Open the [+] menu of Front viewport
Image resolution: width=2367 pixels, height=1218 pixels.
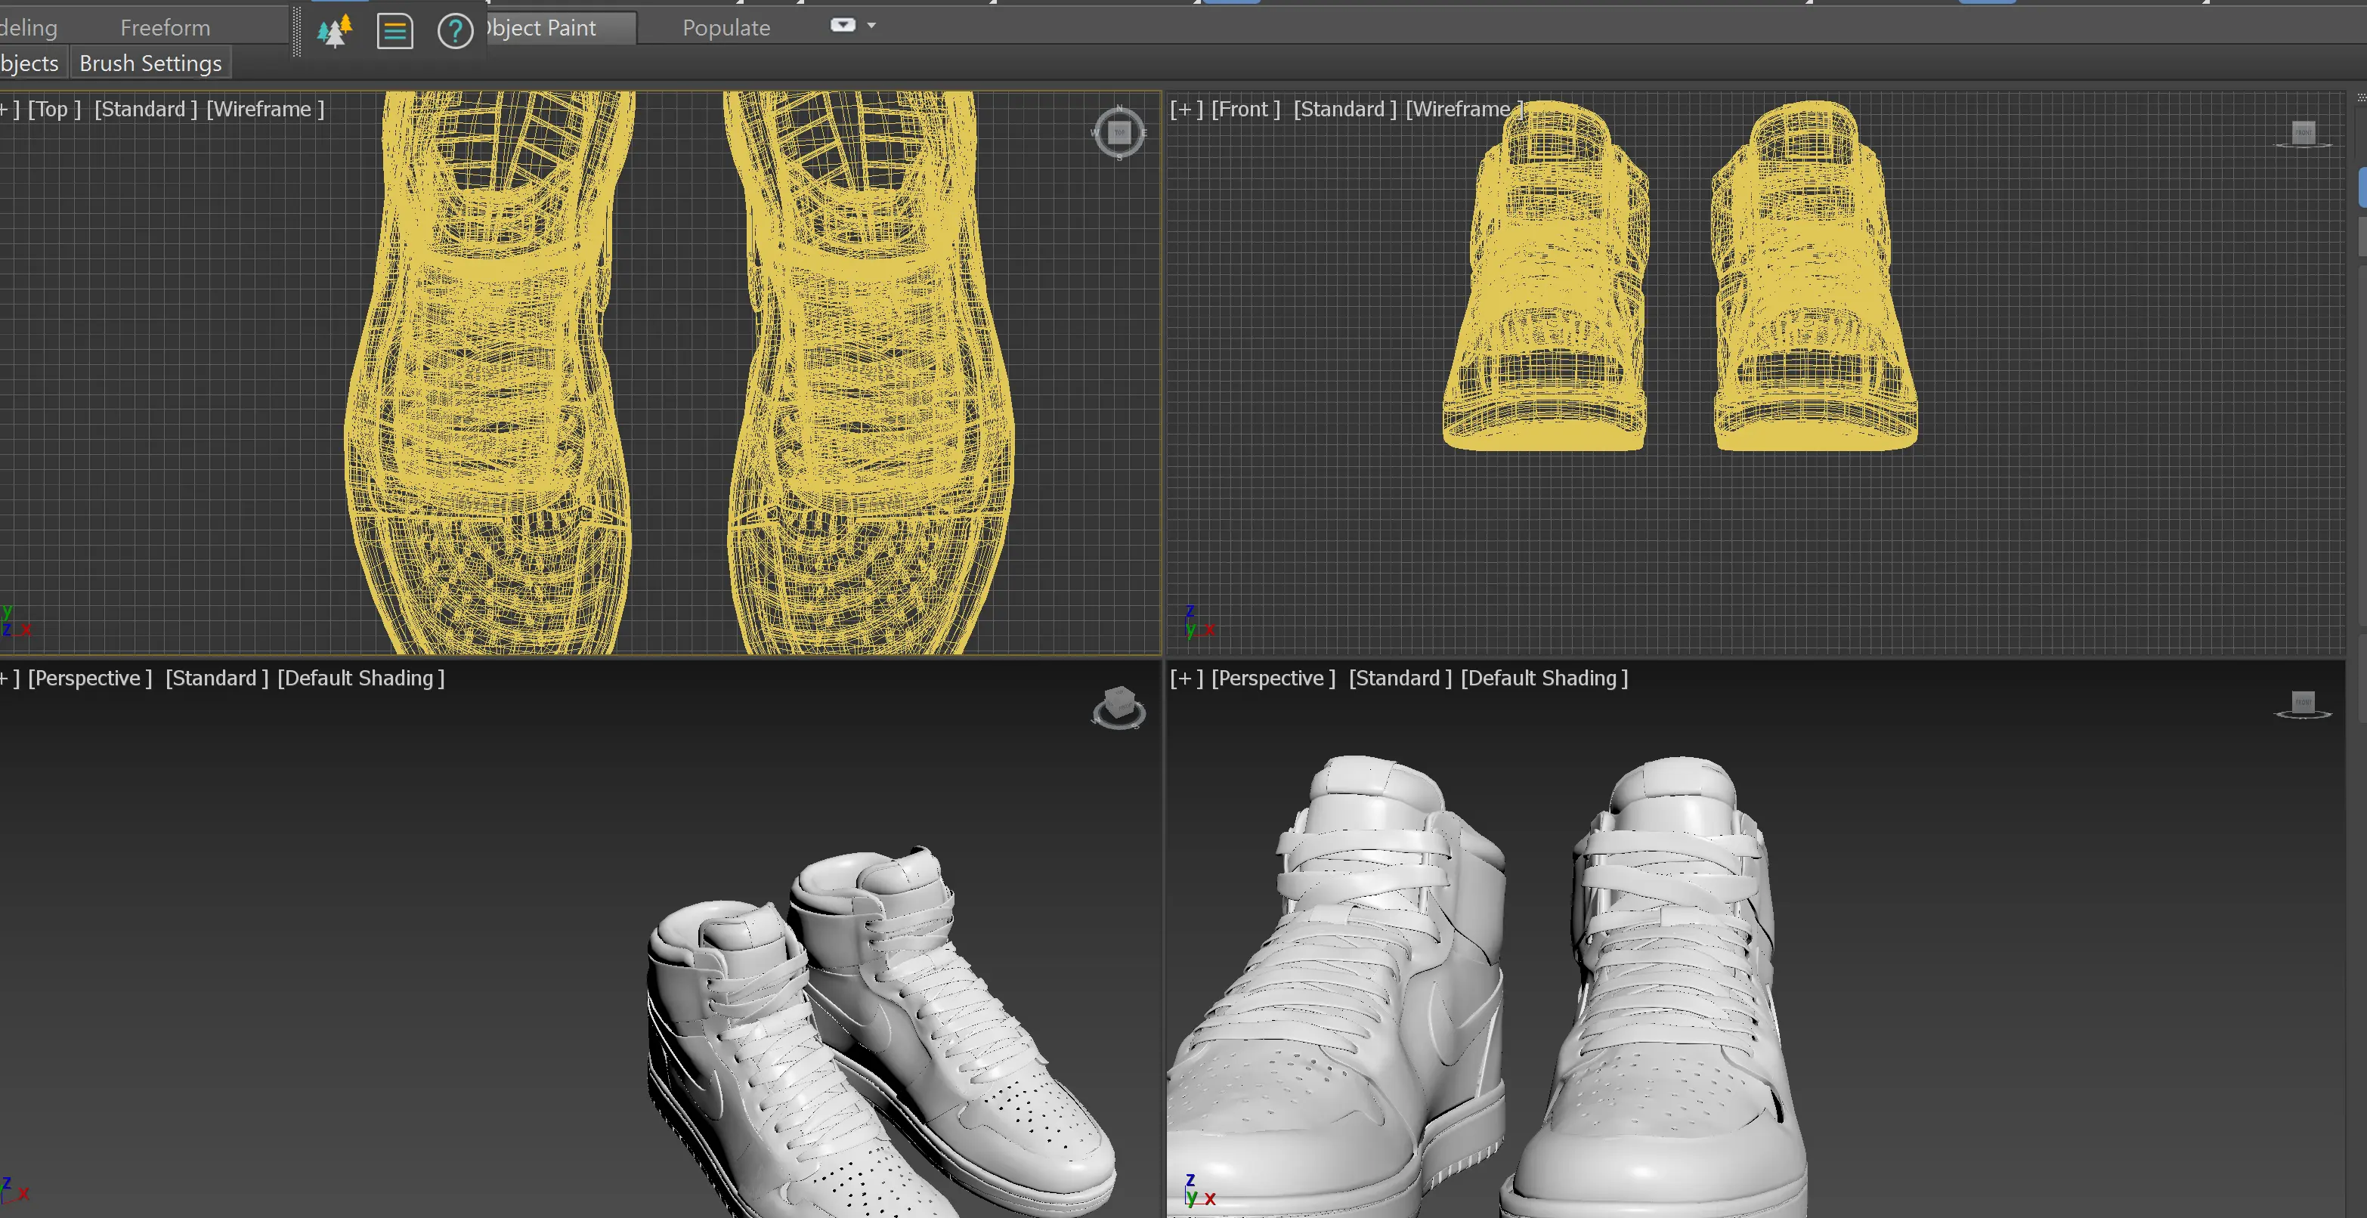[1187, 110]
